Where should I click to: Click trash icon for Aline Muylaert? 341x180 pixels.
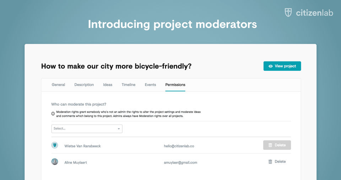pyautogui.click(x=270, y=162)
